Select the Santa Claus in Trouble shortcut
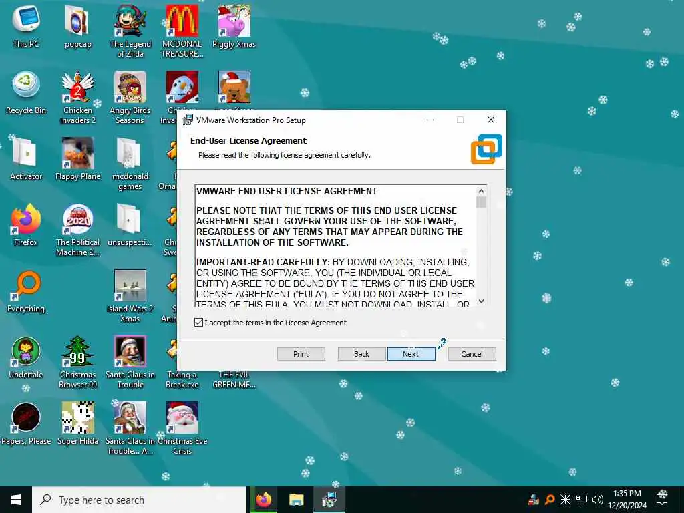684x513 pixels. pos(130,363)
